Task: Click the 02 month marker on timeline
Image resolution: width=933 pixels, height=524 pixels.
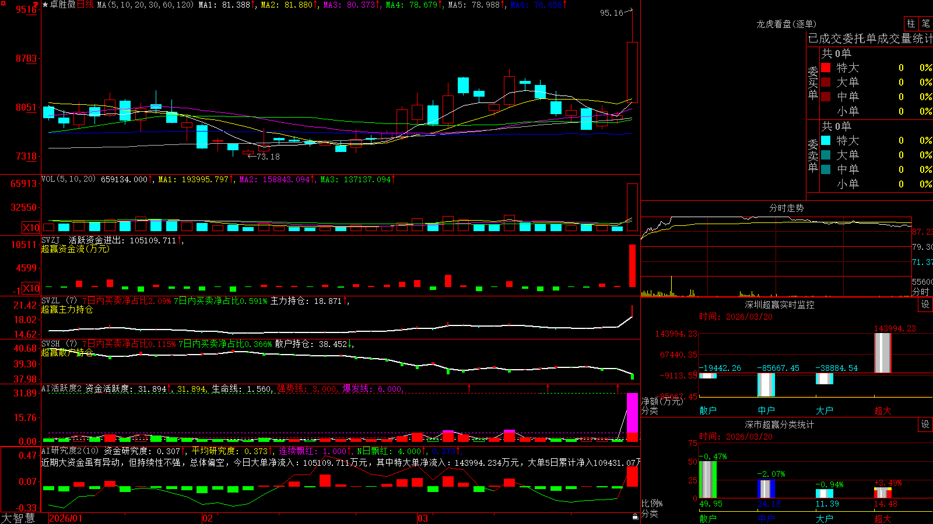Action: pos(207,518)
